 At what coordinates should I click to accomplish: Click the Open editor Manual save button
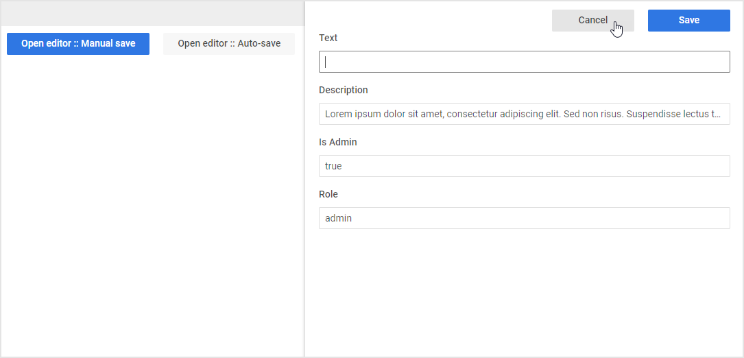tap(78, 44)
